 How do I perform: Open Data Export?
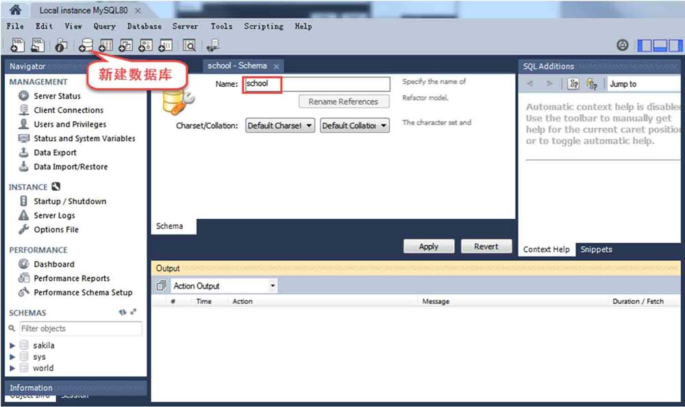pos(55,153)
